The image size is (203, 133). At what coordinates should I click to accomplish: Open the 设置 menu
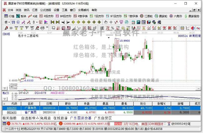pyautogui.click(x=57, y=10)
